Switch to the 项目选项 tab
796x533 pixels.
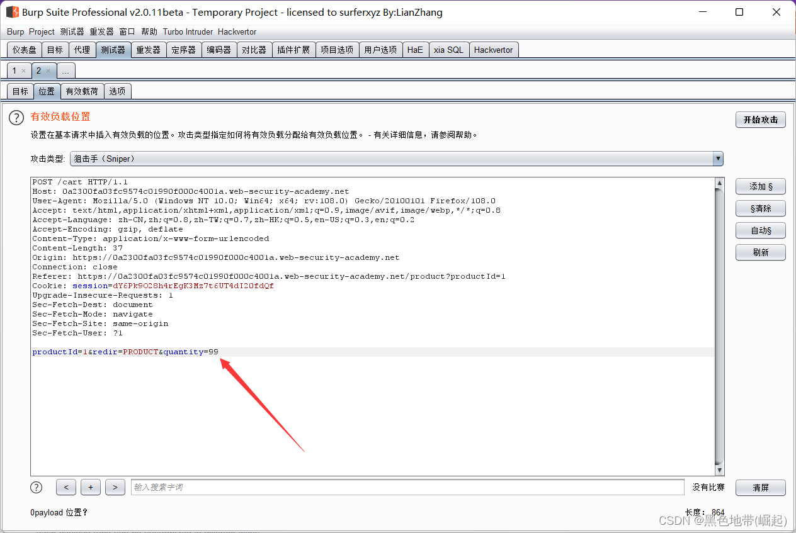tap(337, 50)
